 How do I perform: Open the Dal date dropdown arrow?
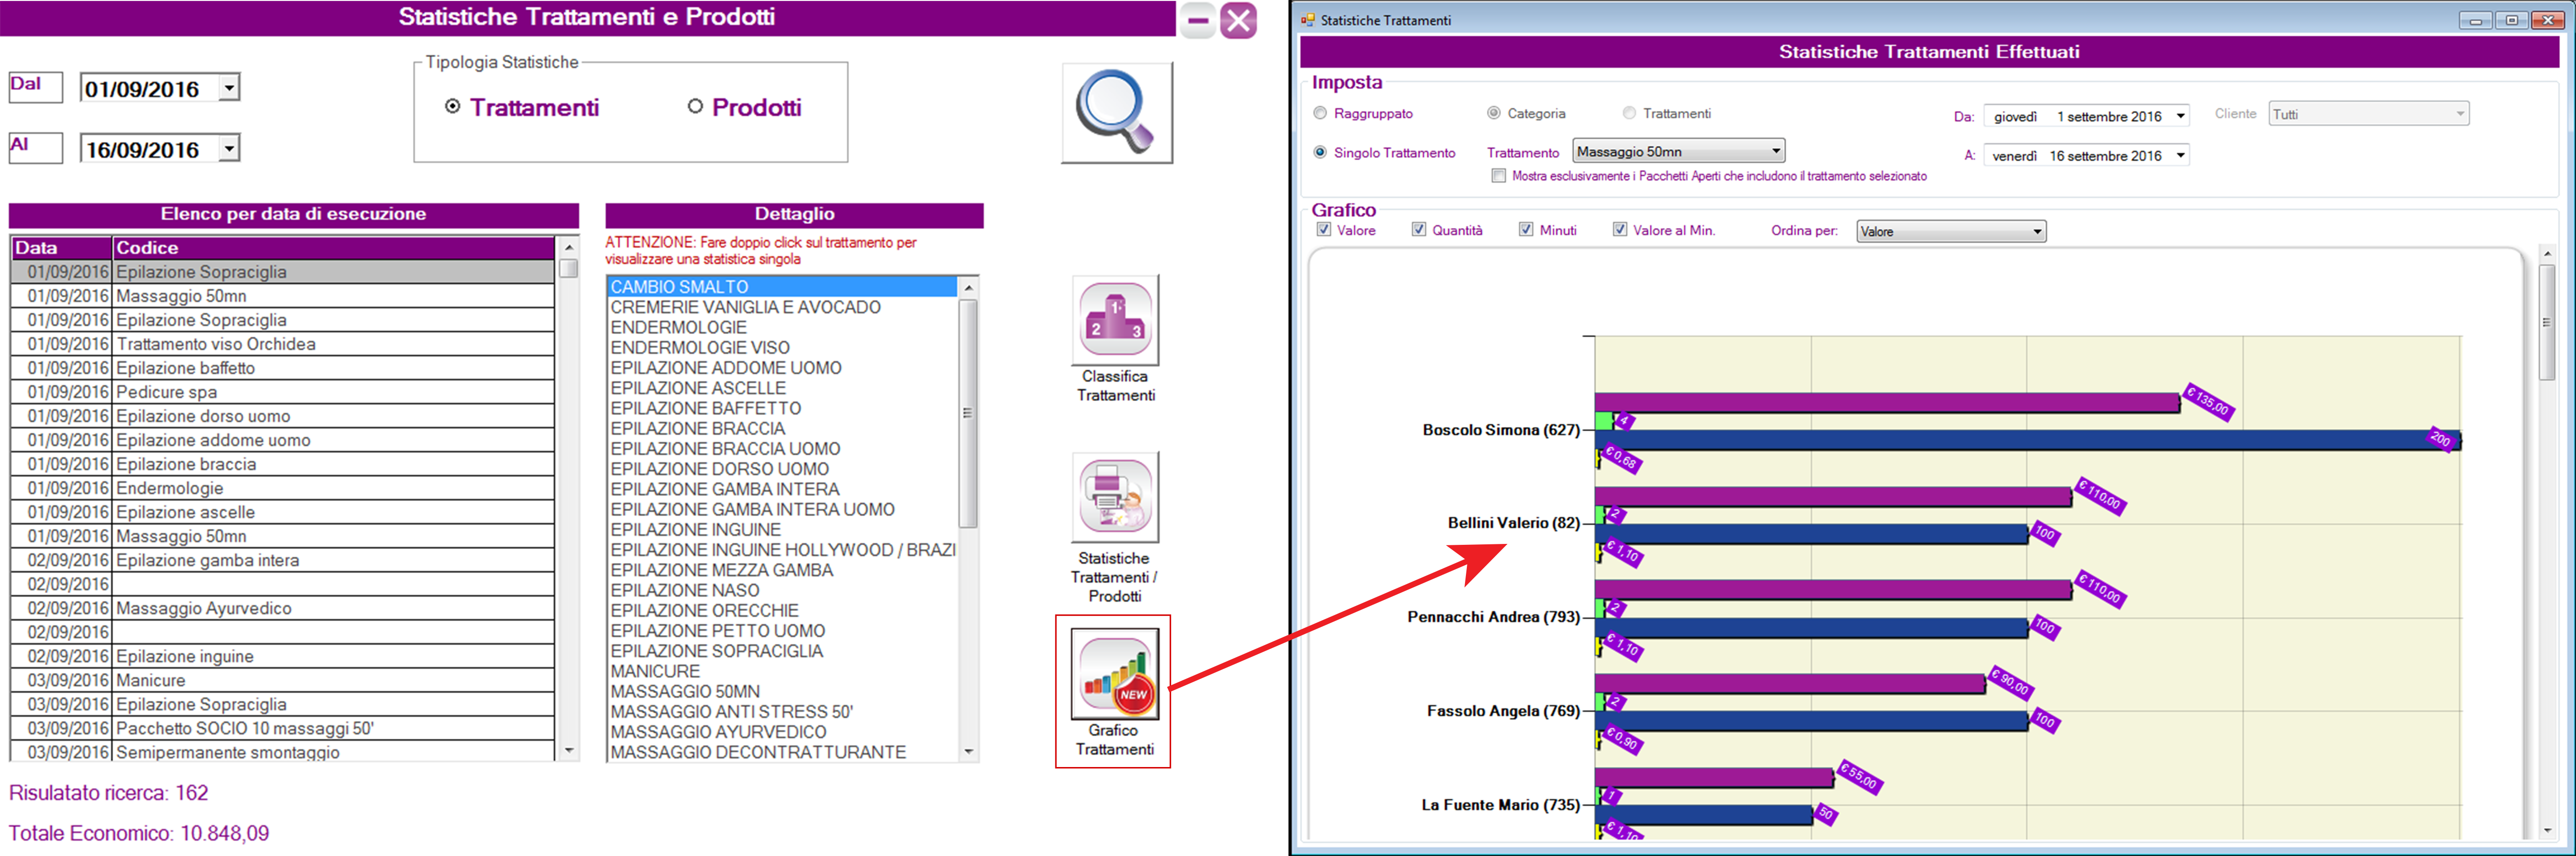pyautogui.click(x=229, y=88)
